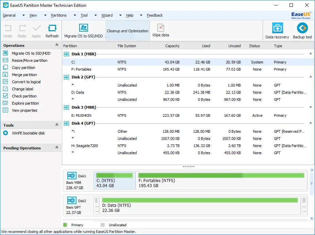Choose Resize/Move partition operation
The image size is (315, 235).
30,60
